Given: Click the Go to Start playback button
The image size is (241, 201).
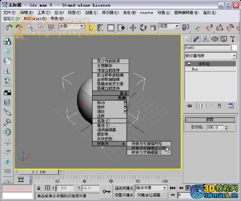Looking at the screenshot, I should pos(173,188).
